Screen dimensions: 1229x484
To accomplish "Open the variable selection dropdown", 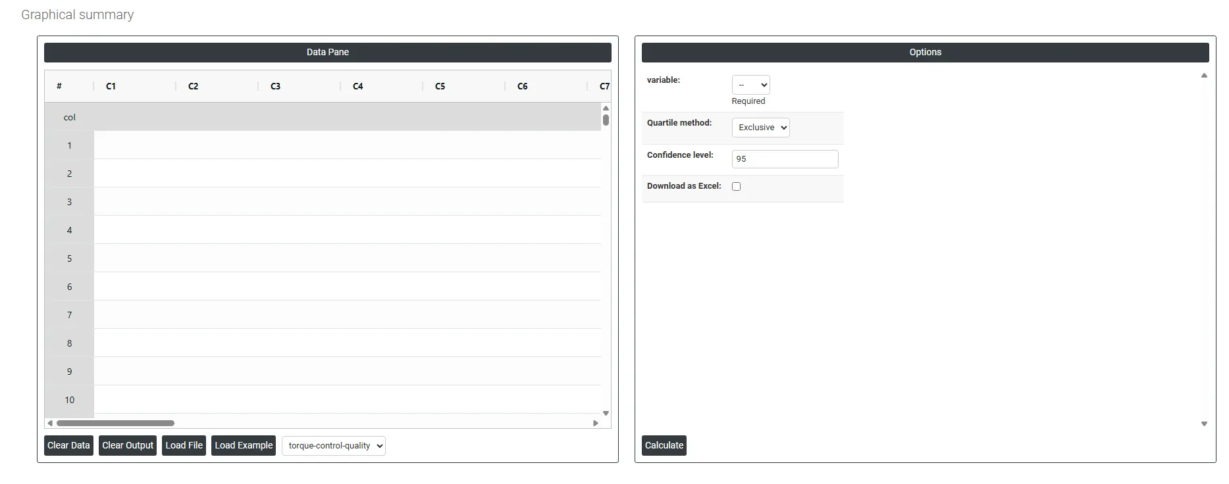I will click(x=750, y=85).
